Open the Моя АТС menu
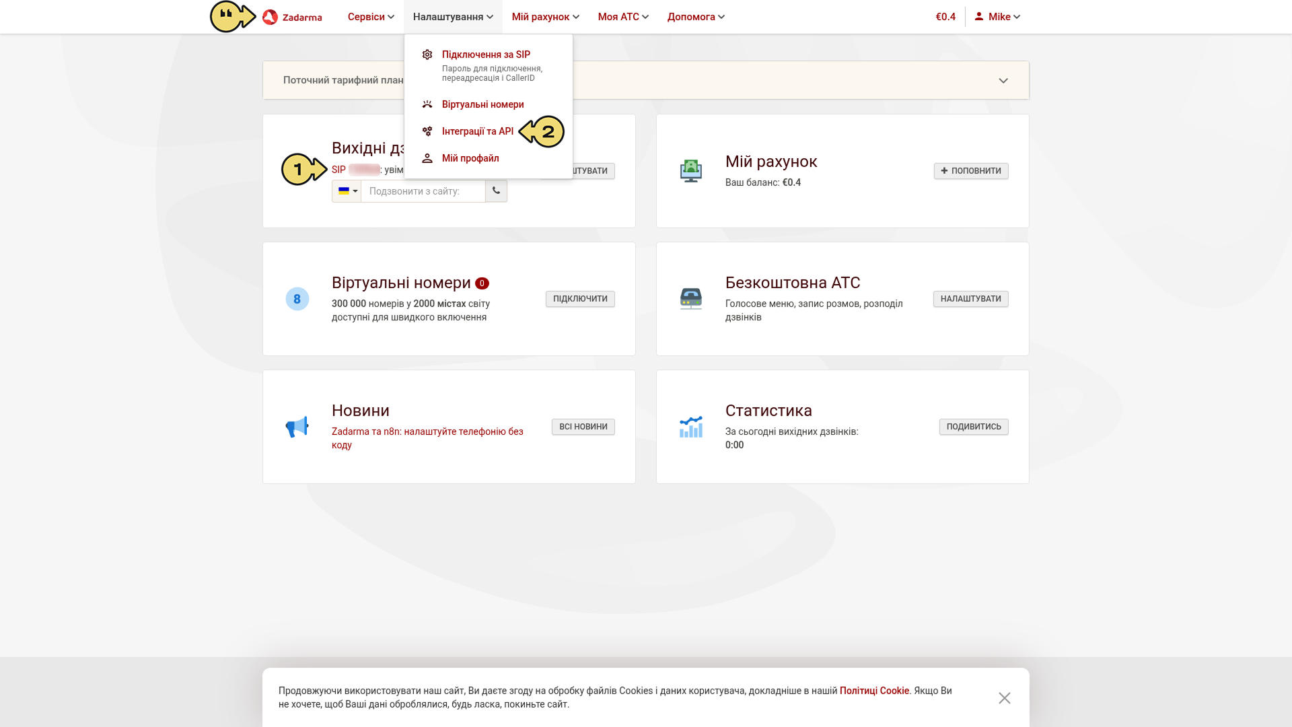This screenshot has height=727, width=1292. point(623,17)
